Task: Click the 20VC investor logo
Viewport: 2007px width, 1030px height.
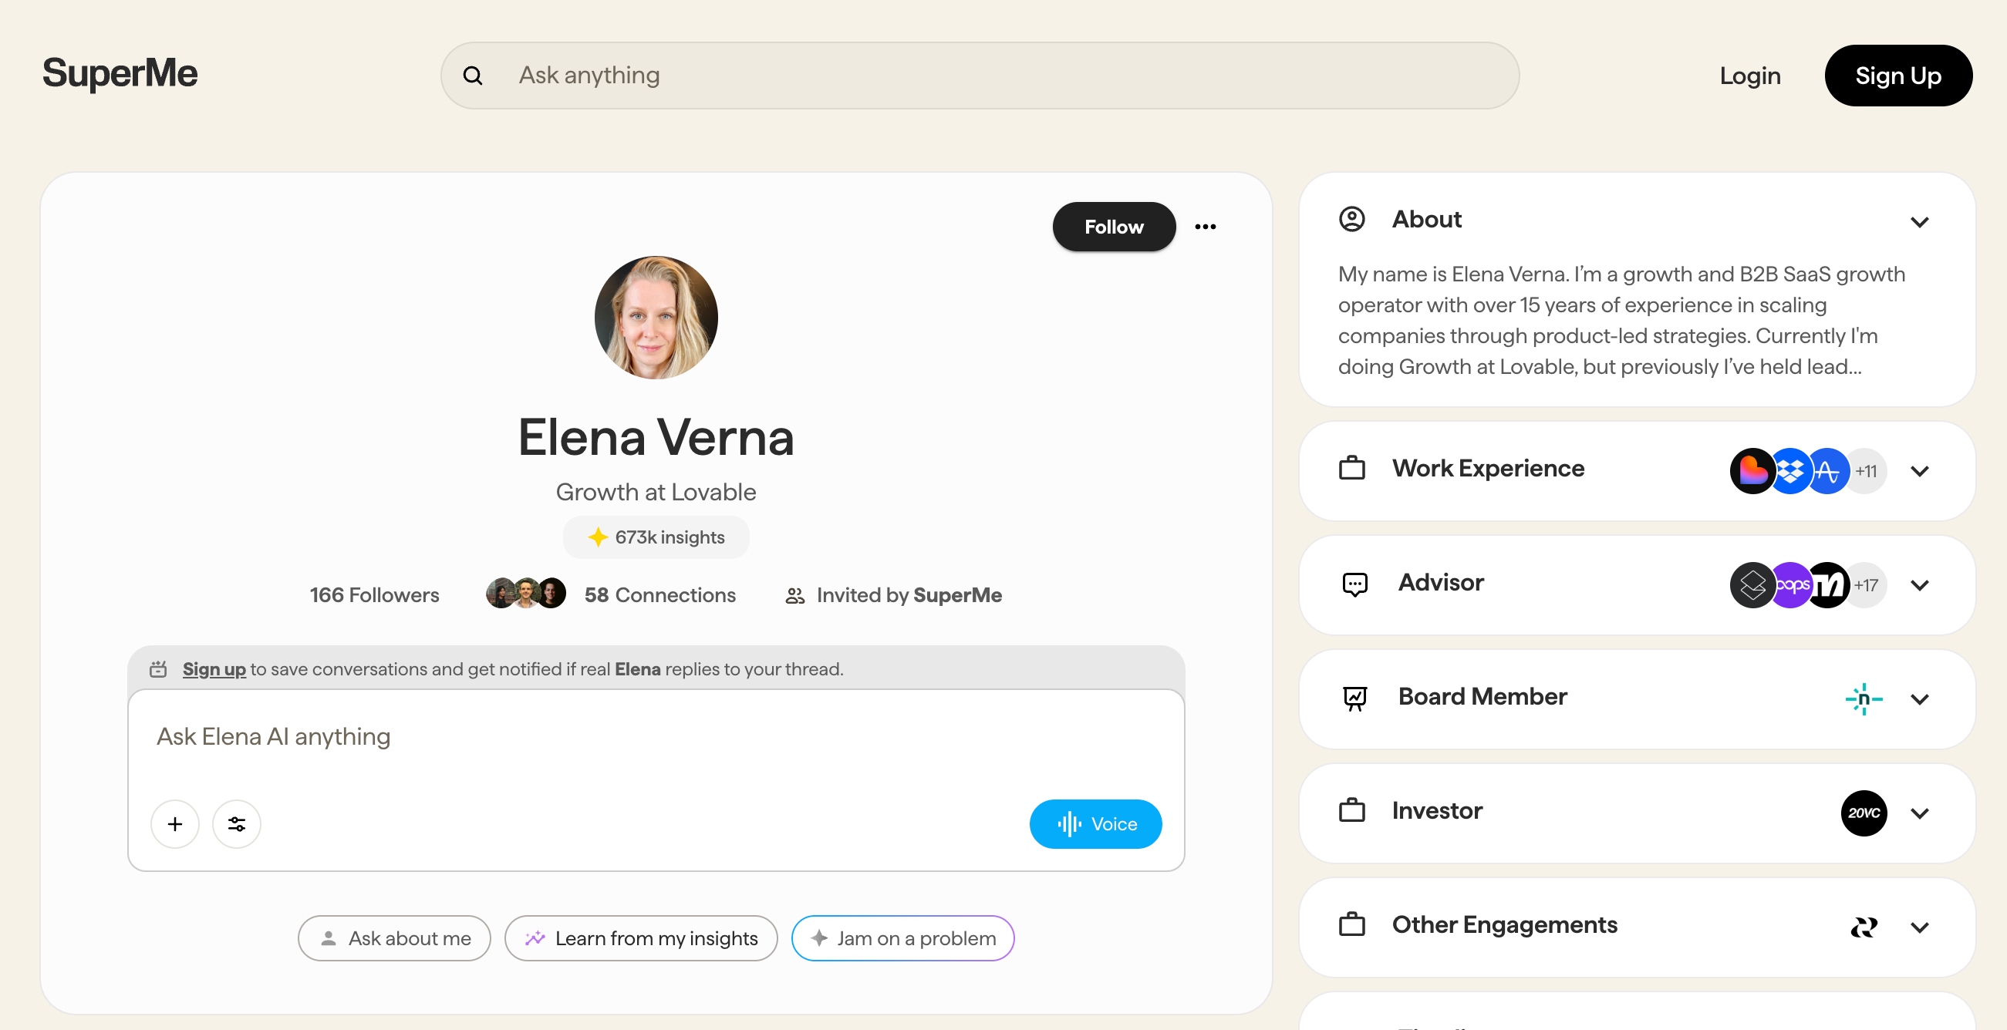Action: tap(1863, 813)
